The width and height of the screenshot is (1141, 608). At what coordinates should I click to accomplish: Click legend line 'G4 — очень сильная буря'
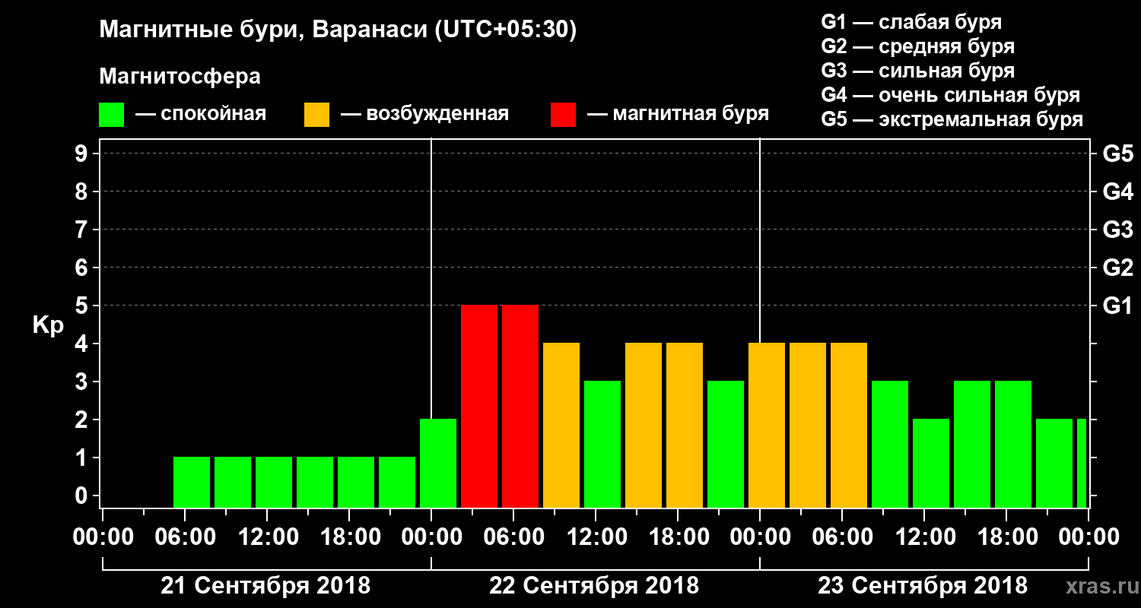tap(950, 95)
